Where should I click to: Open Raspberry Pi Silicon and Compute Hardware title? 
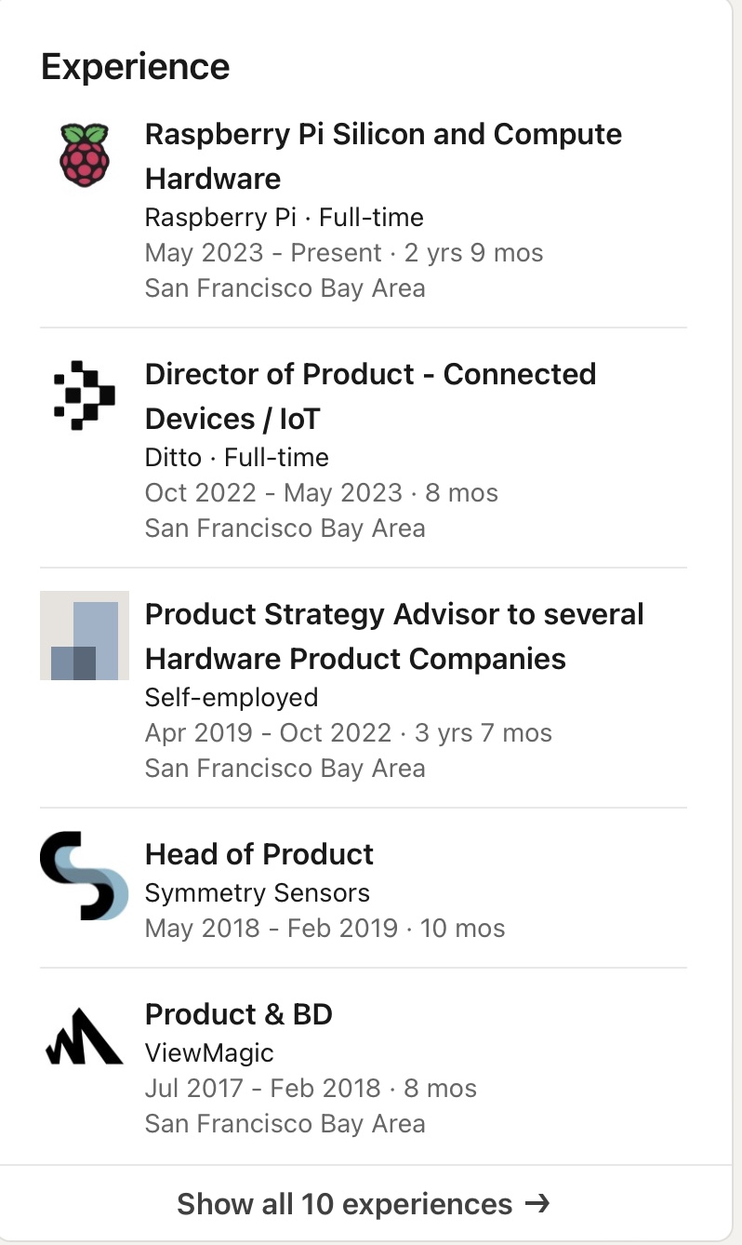(383, 155)
